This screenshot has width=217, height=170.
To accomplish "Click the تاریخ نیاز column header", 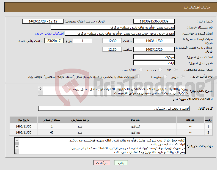I will 23,120.
